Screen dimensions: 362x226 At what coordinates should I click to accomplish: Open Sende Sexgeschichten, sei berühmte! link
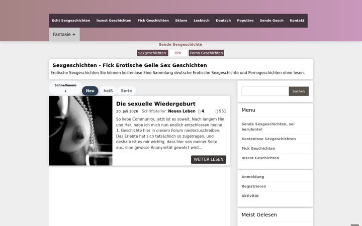pyautogui.click(x=268, y=127)
